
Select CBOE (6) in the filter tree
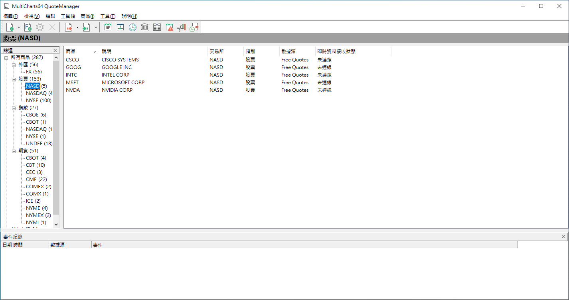click(x=36, y=115)
